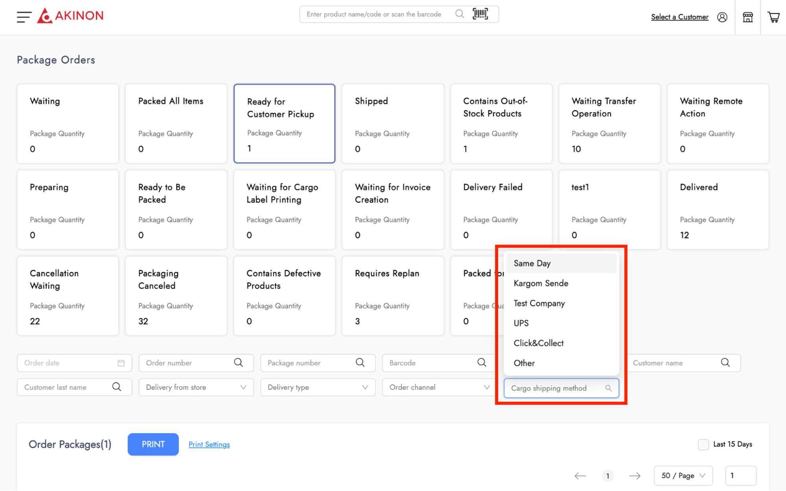Enable the Last 15 Days checkbox

[x=703, y=444]
